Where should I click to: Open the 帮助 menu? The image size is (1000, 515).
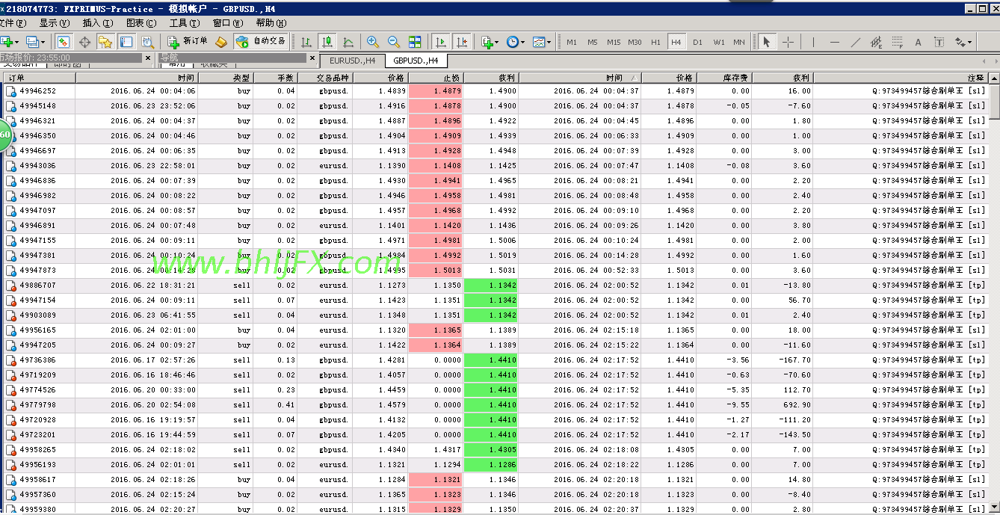271,23
